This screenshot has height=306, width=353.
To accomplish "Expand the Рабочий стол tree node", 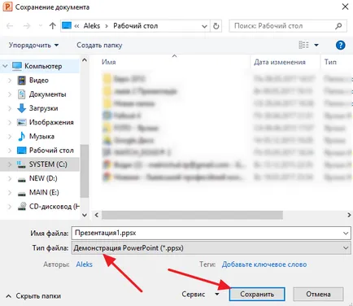I will [10, 151].
